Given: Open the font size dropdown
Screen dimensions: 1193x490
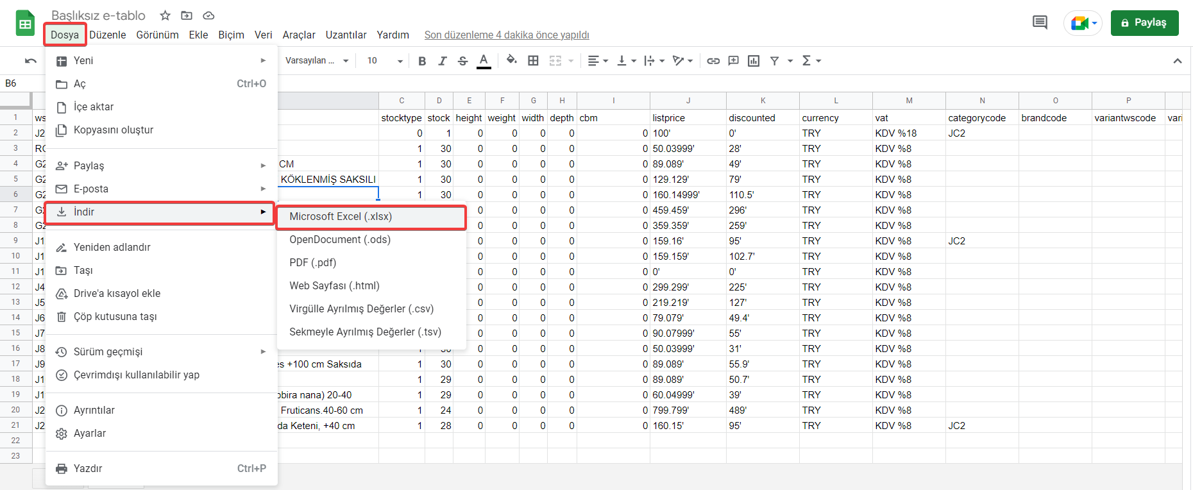Looking at the screenshot, I should coord(385,61).
